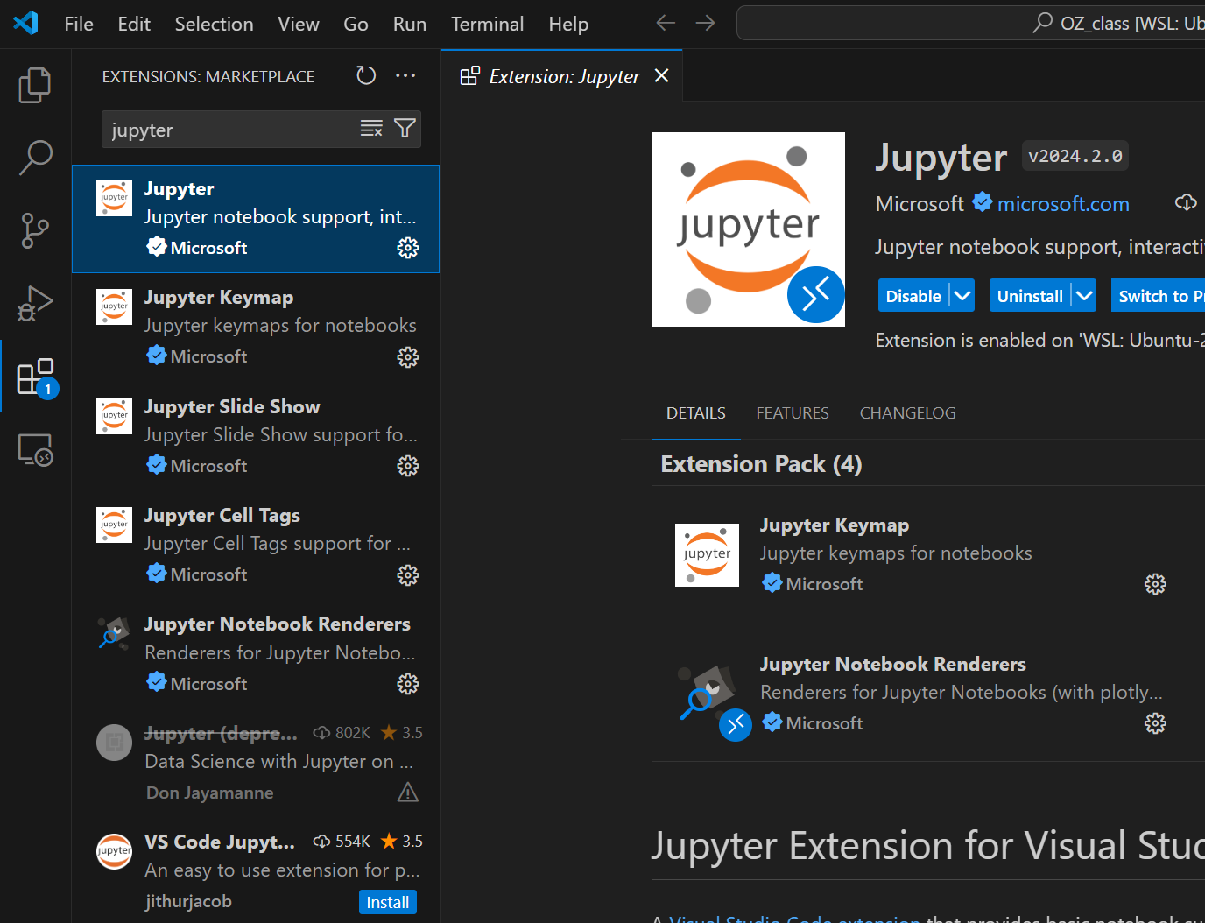Open the Run menu
Image resolution: width=1205 pixels, height=923 pixels.
(410, 24)
